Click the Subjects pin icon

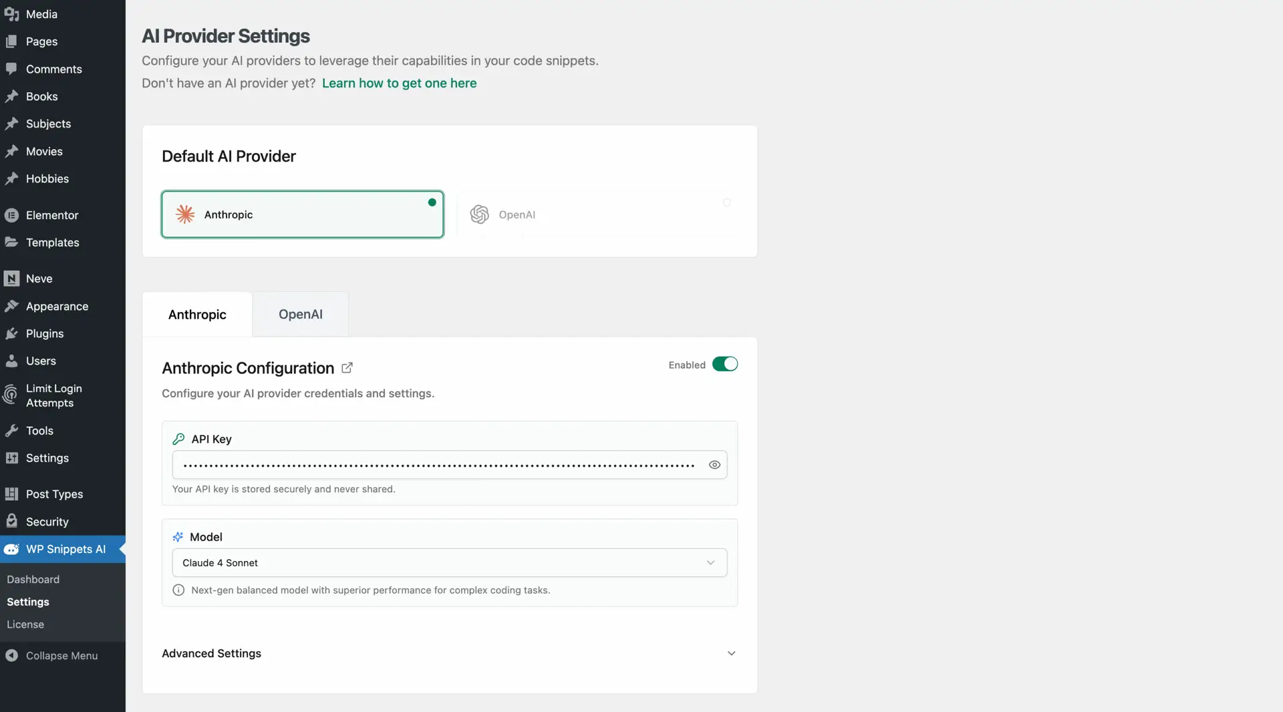coord(11,124)
